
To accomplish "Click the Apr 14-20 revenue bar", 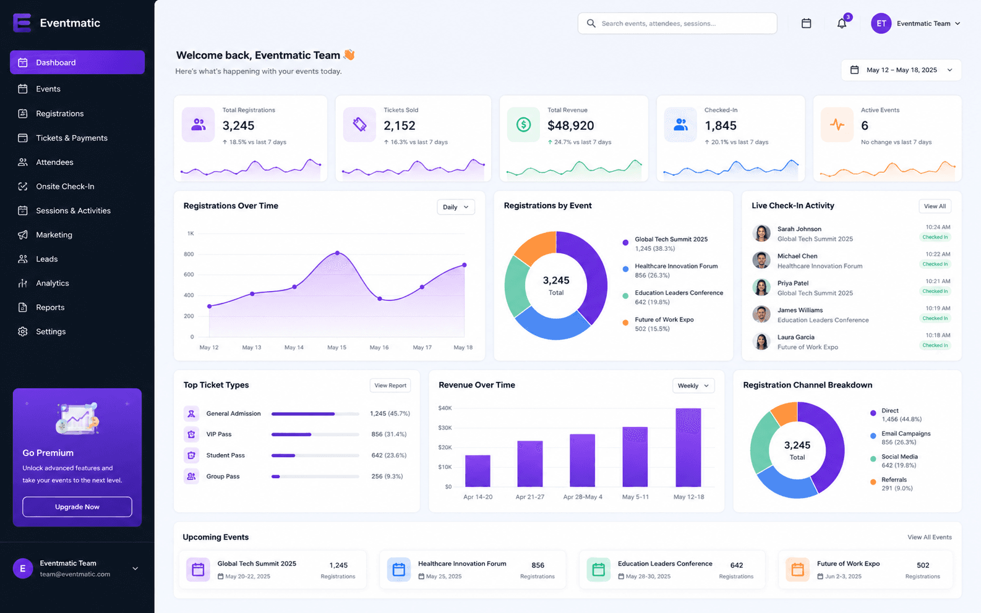I will [x=478, y=471].
